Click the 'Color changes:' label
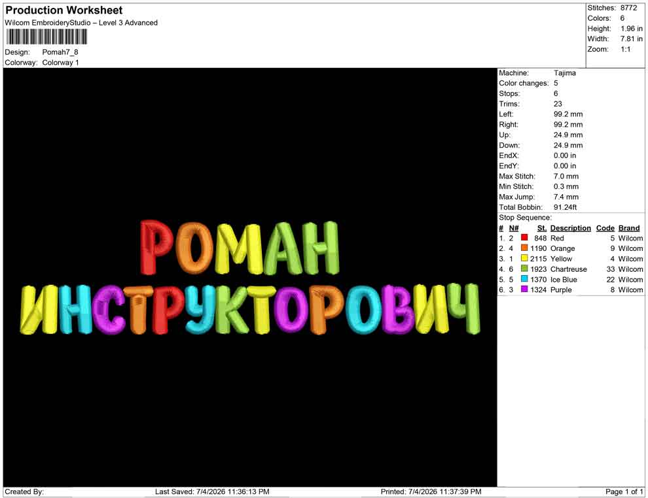This screenshot has width=648, height=498. tap(524, 83)
